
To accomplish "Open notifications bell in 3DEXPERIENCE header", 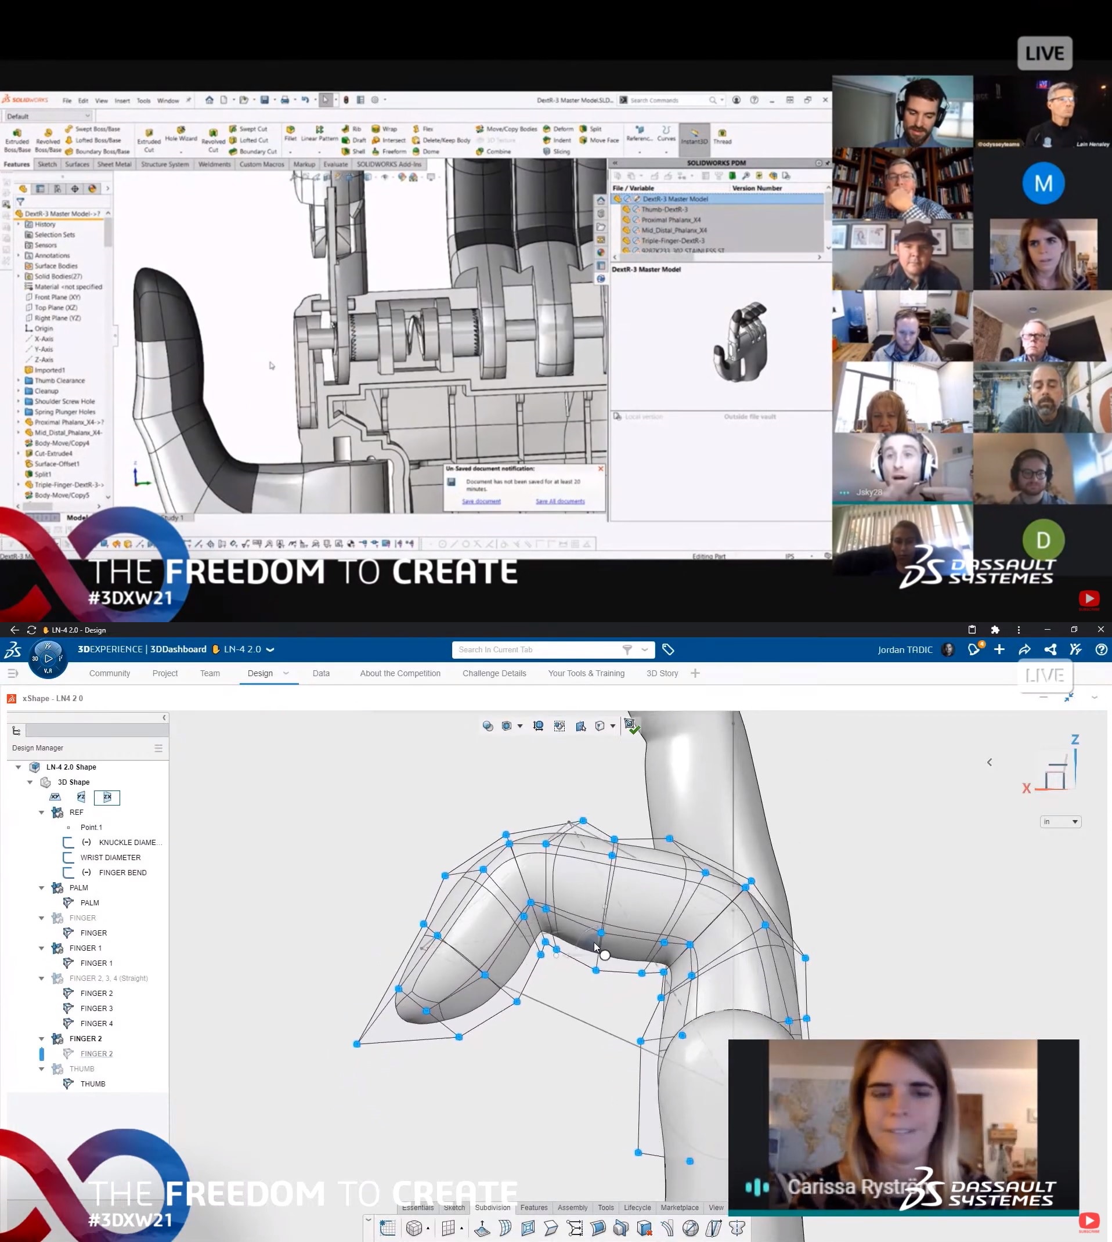I will (x=974, y=649).
